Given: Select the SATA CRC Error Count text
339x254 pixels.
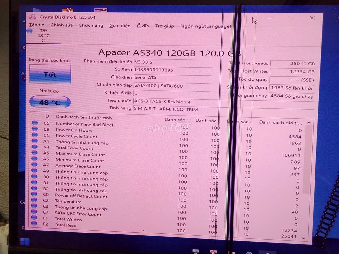Looking at the screenshot, I should (x=78, y=214).
